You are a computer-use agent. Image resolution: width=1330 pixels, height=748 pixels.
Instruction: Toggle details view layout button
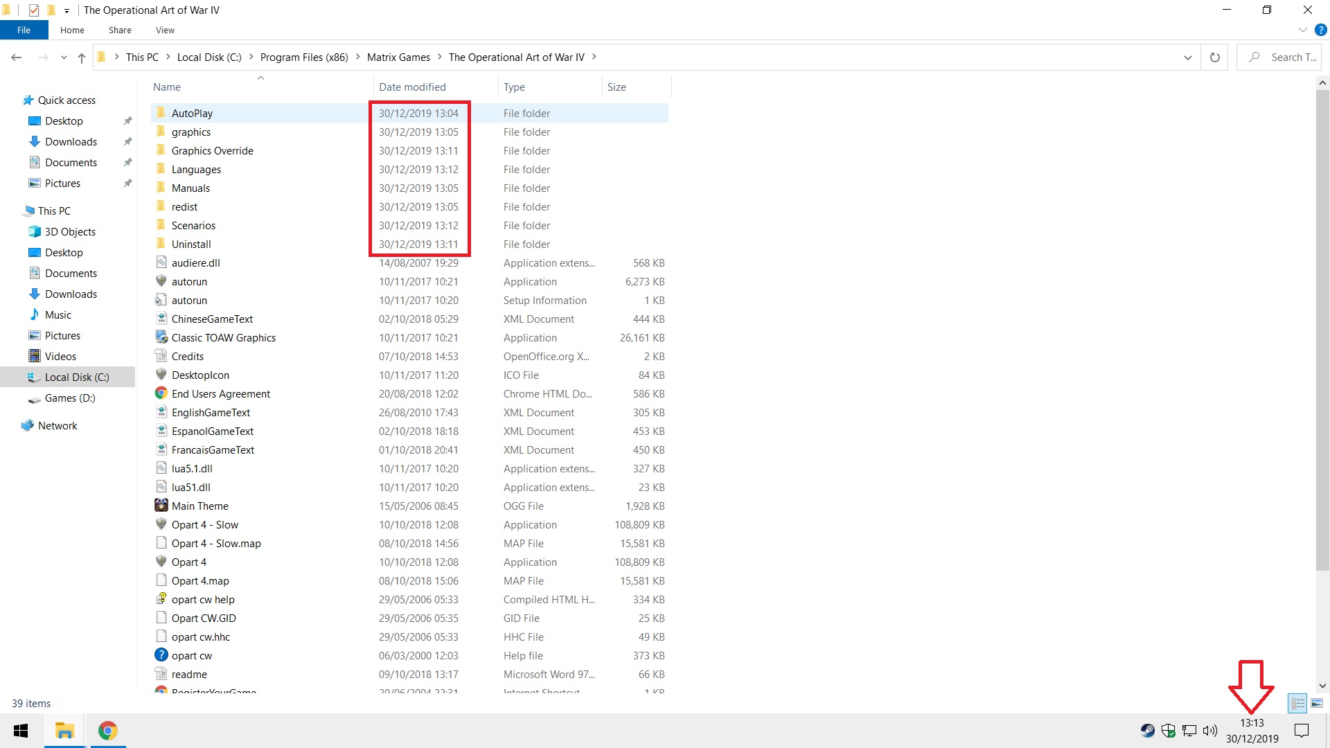point(1297,703)
